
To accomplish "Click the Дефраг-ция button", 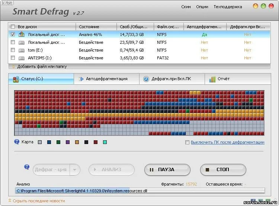I will [x=52, y=170].
